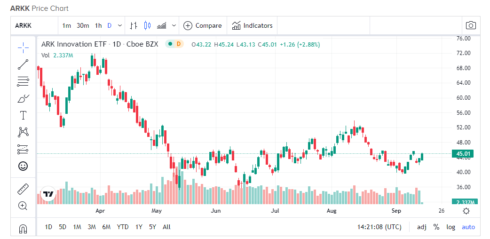The width and height of the screenshot is (490, 239).
Task: Expand the chart style dropdown arrow
Action: [174, 26]
